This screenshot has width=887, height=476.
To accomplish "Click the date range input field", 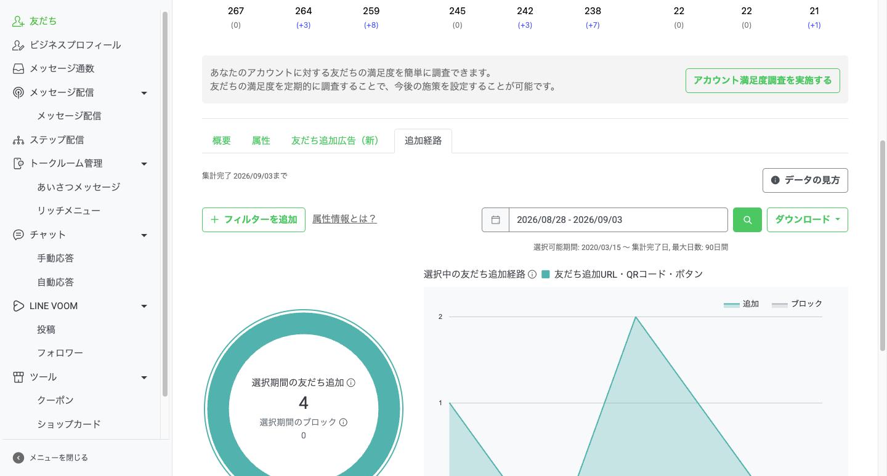I will [618, 220].
